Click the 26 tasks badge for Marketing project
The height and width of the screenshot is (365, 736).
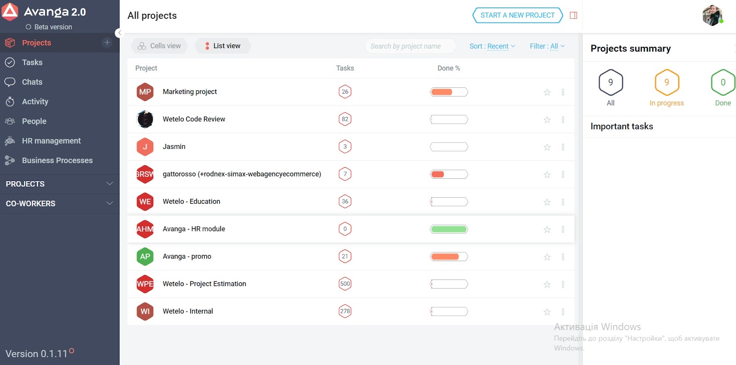[x=345, y=92]
